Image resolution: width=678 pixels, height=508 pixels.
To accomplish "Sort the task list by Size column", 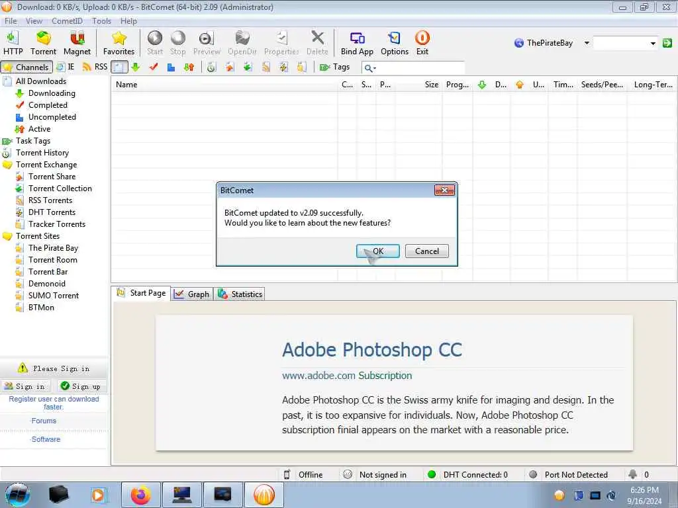I will pyautogui.click(x=418, y=85).
